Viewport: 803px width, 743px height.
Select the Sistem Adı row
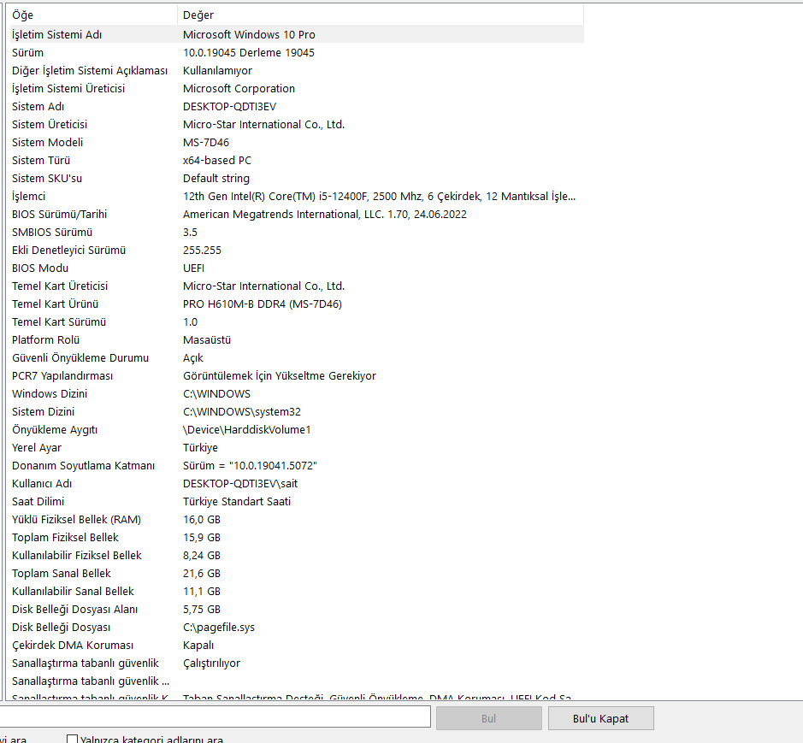(297, 106)
